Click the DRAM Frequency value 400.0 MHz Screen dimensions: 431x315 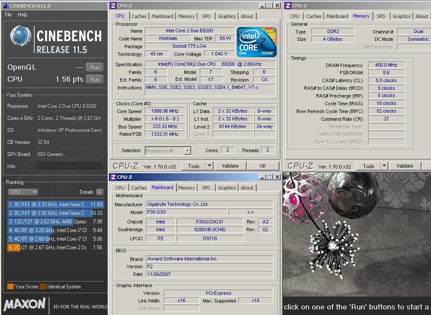coord(386,65)
